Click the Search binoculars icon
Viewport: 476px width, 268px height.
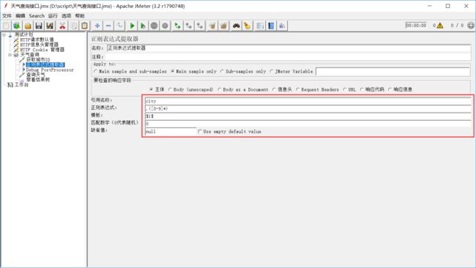[x=237, y=26]
